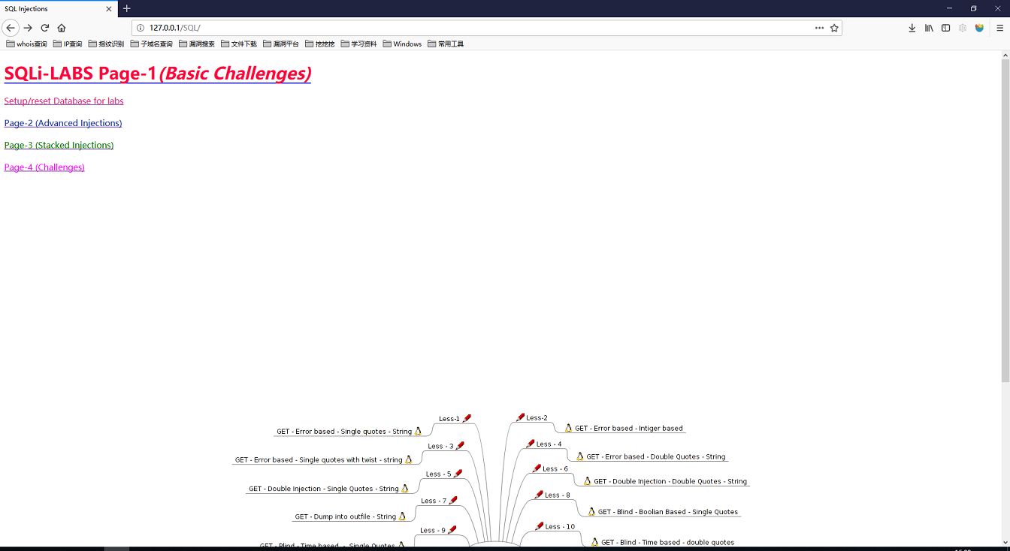Click the pencil icon beside Less-1
The width and height of the screenshot is (1010, 551).
[x=467, y=418]
